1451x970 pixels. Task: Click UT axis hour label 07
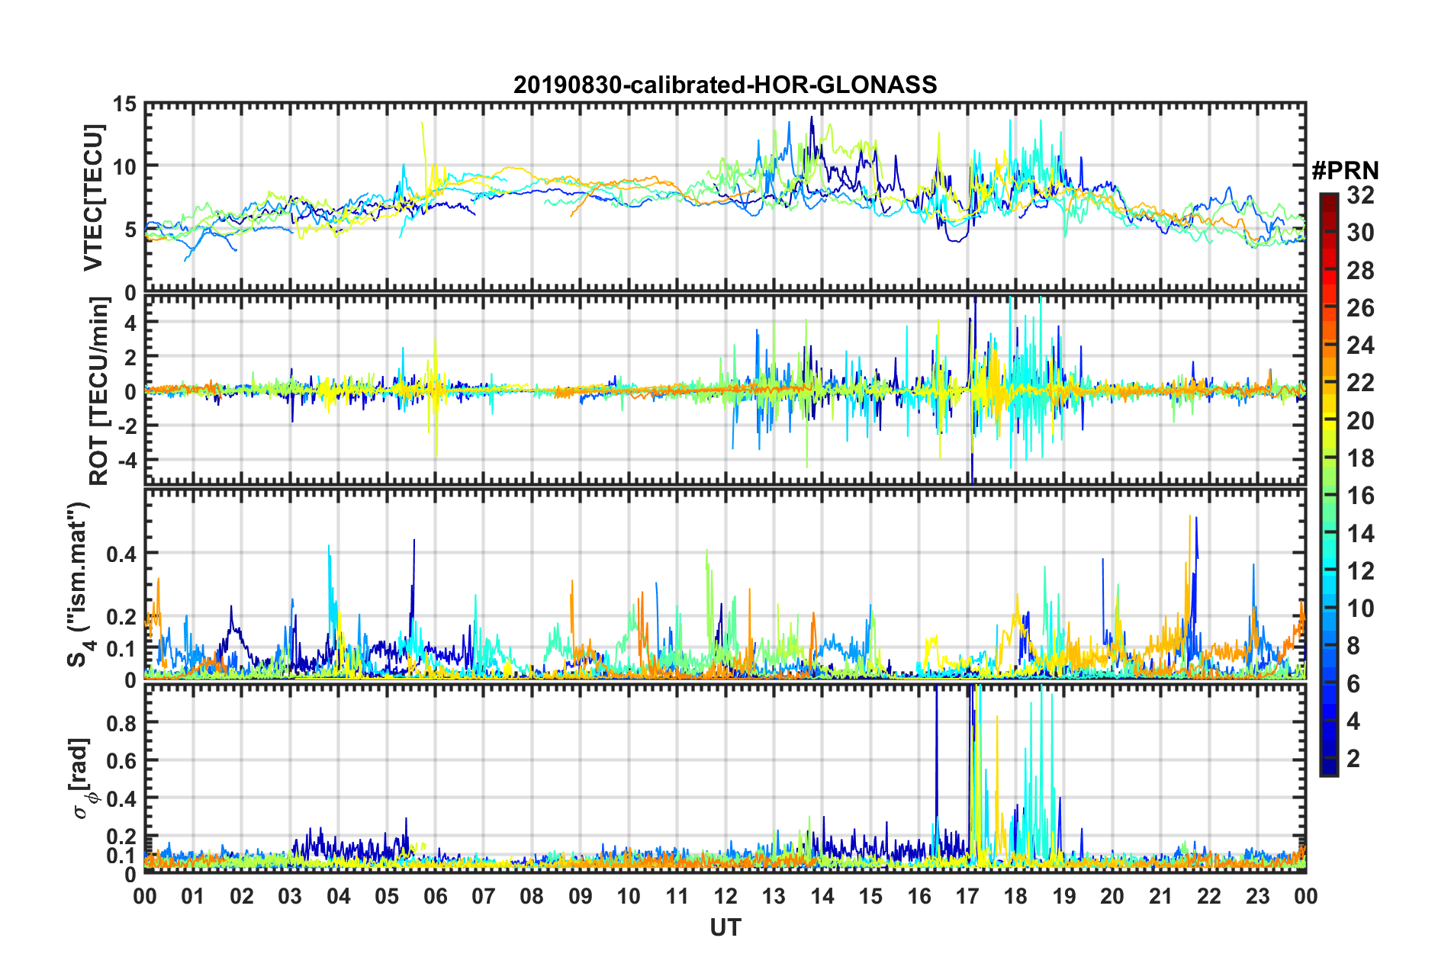[x=484, y=896]
